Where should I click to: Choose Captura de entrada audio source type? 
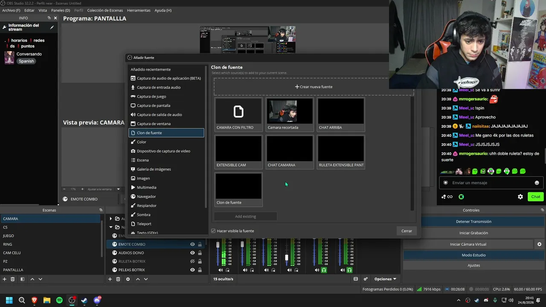click(166, 87)
